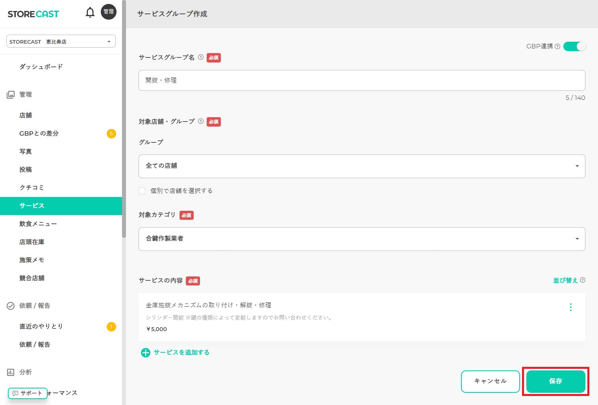Open the サポート chat button

(x=28, y=393)
